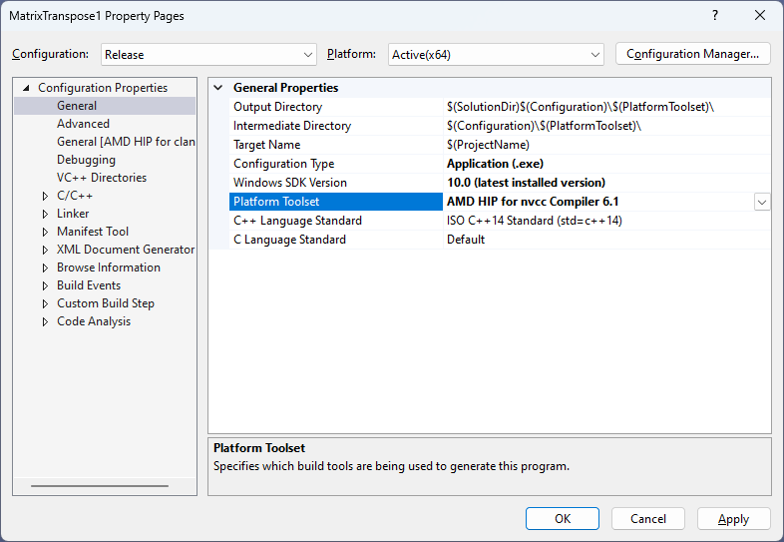Select VC++ Directories in the tree
The width and height of the screenshot is (784, 542).
[x=101, y=178]
